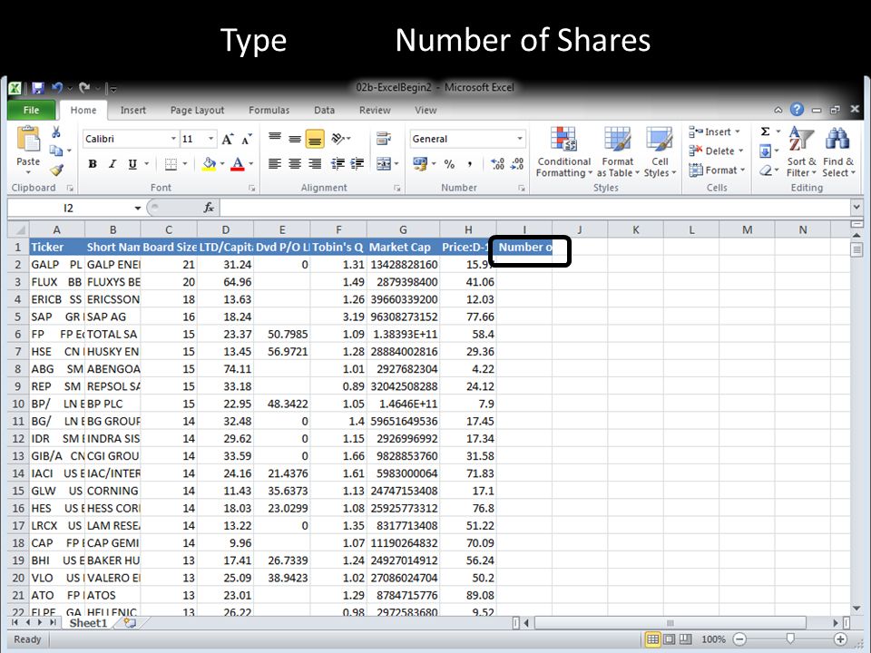The image size is (871, 653).
Task: Click Decrease Decimal icon
Action: pyautogui.click(x=517, y=164)
